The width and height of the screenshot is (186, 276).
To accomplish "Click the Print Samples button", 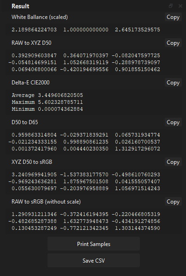I will click(94, 244).
